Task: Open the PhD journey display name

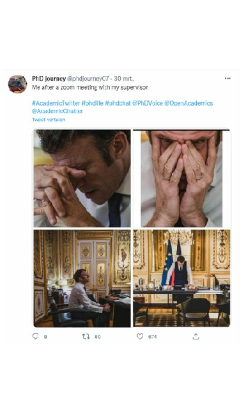Action: click(x=49, y=79)
